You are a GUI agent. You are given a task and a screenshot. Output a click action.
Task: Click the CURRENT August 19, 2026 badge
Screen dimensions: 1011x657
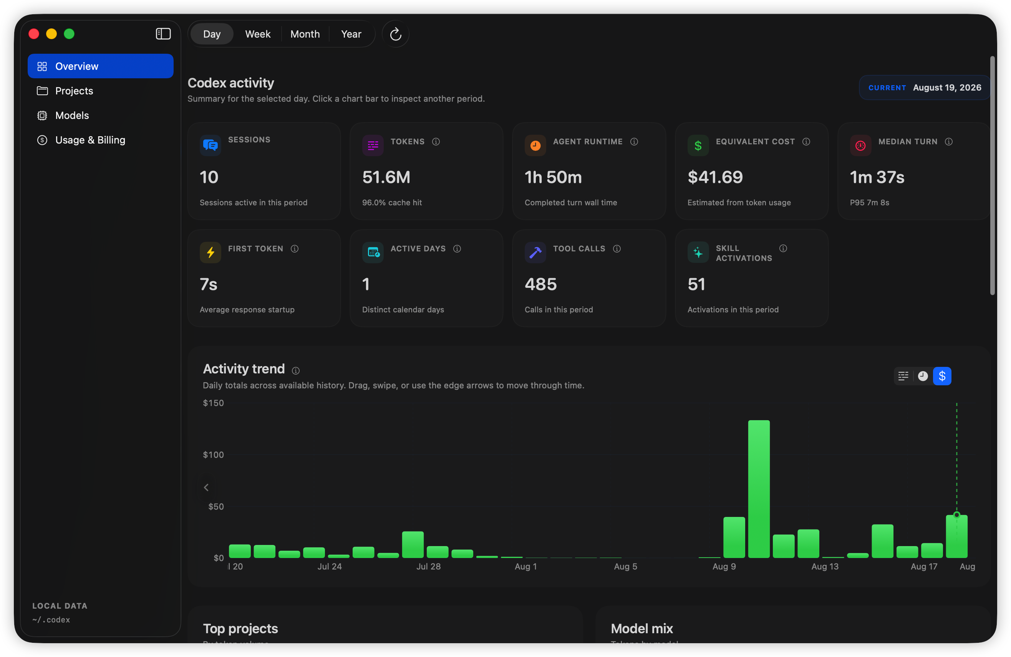point(924,88)
